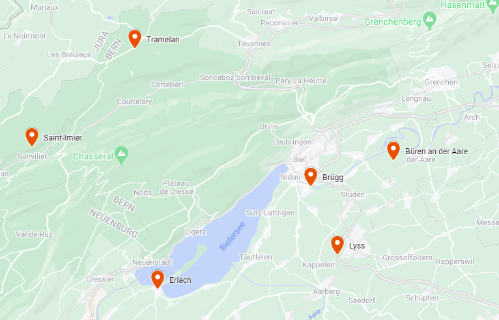This screenshot has width=499, height=320.
Task: Click the Täuffelen place name
Action: (255, 257)
